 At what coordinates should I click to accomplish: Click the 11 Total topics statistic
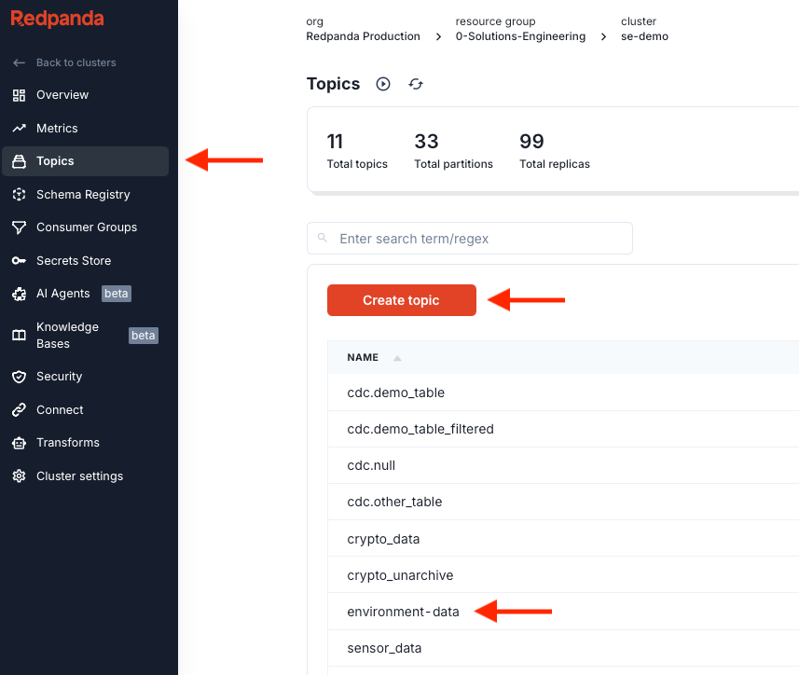click(357, 151)
